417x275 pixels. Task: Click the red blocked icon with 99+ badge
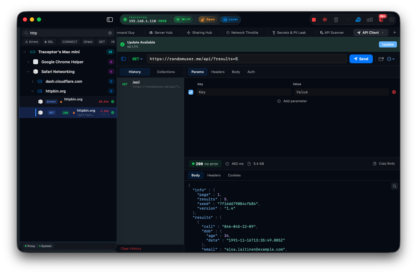pos(381,19)
